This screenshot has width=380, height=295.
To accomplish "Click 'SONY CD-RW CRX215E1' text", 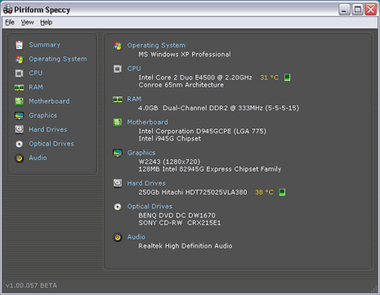I will 180,223.
